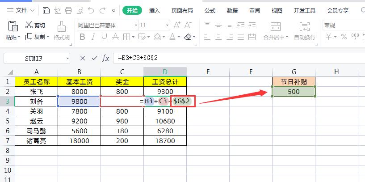The height and width of the screenshot is (182, 365).
Task: Select cell G2 containing 500
Action: [294, 92]
